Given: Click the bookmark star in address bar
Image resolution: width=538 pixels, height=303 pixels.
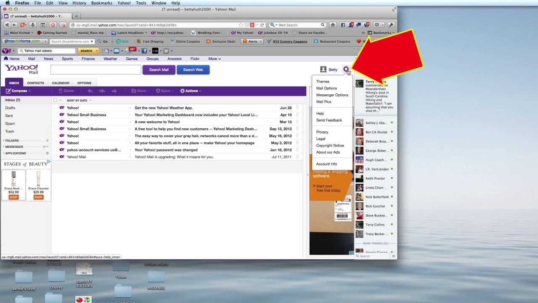Looking at the screenshot, I should 241,25.
